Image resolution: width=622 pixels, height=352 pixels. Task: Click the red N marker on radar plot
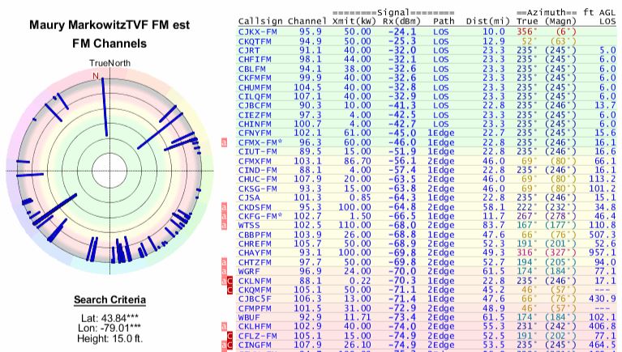click(97, 76)
